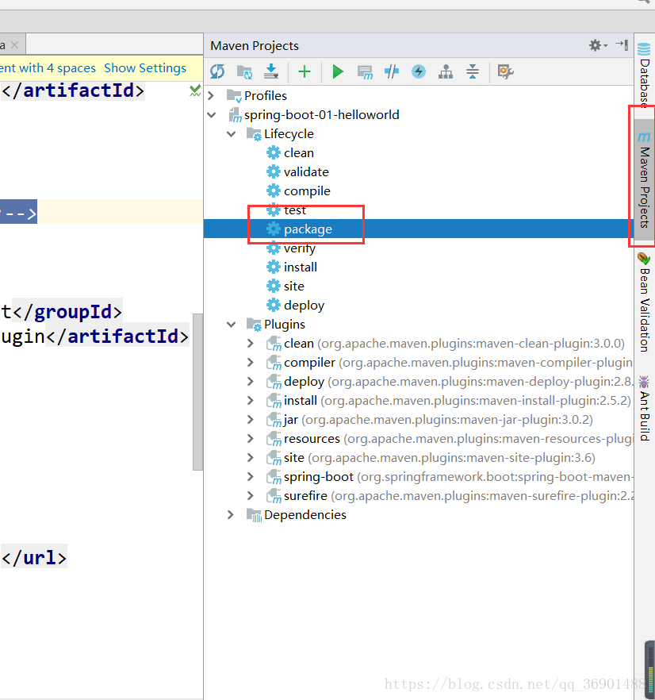Open the Ant Build side tab

point(644,408)
